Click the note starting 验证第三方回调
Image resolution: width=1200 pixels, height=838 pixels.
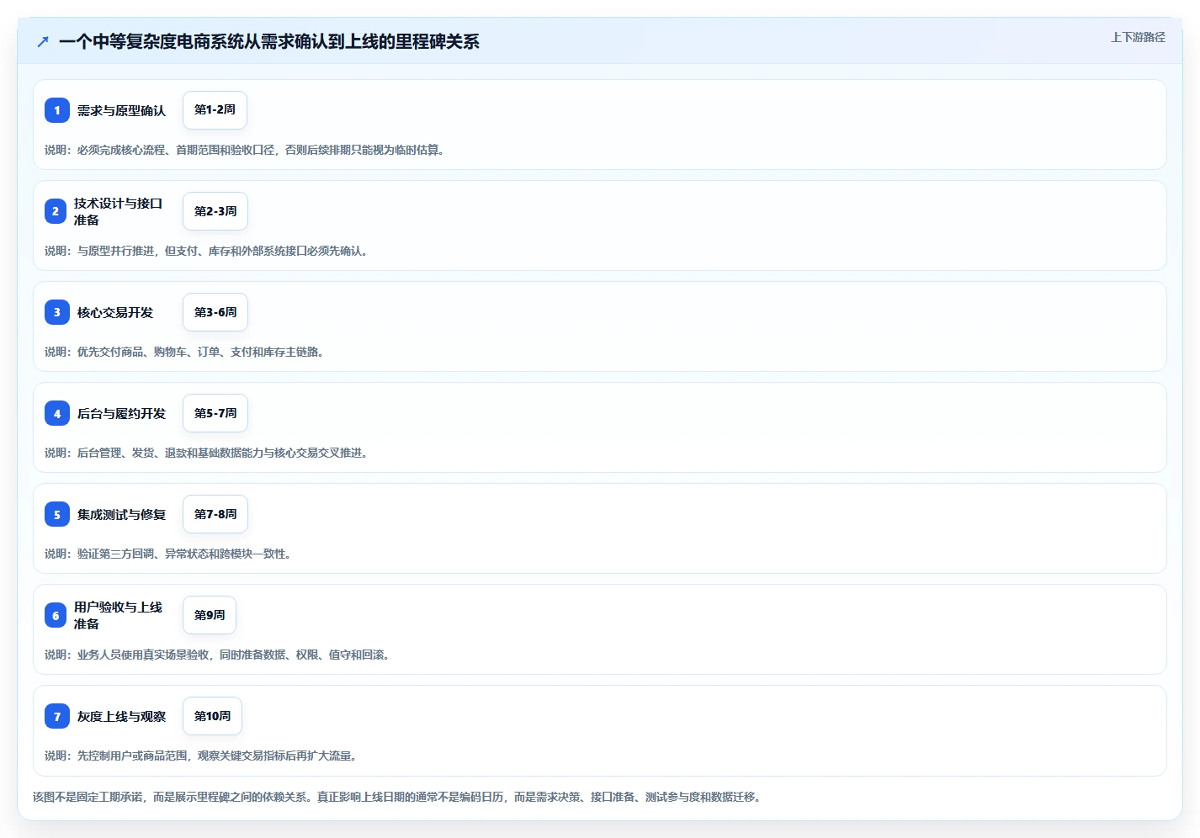coord(168,554)
